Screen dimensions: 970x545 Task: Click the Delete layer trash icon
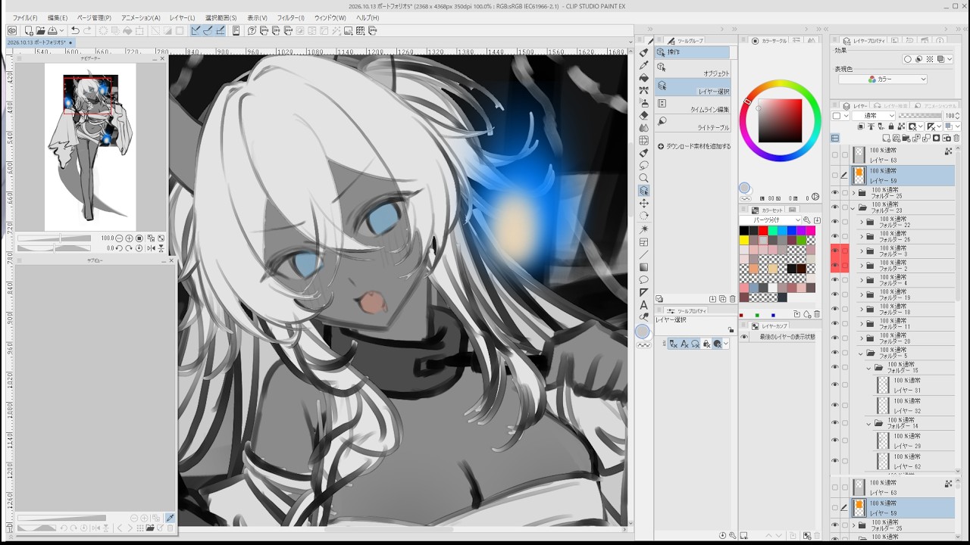pos(957,139)
